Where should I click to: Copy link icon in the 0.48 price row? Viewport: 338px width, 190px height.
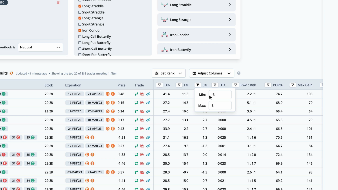[x=148, y=94]
